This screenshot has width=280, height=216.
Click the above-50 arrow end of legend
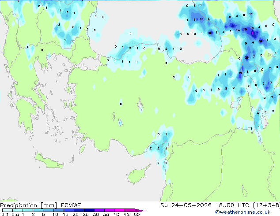coord(140,210)
